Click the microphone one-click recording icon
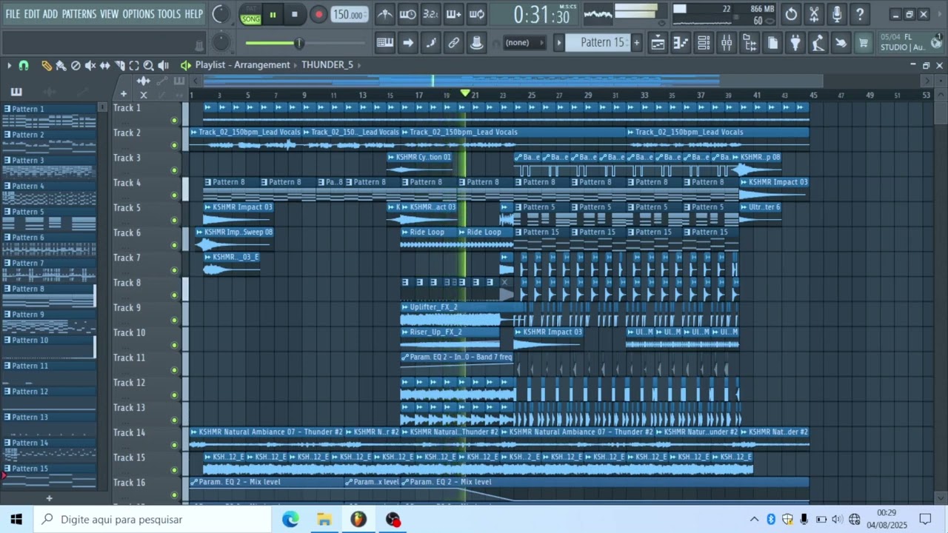Viewport: 948px width, 533px height. (837, 14)
